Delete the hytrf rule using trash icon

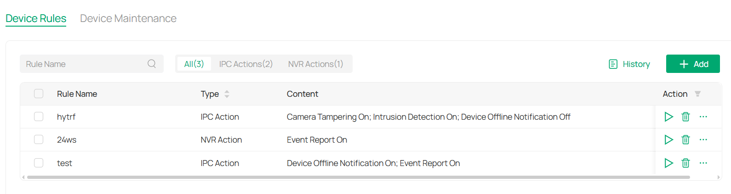[x=685, y=117]
